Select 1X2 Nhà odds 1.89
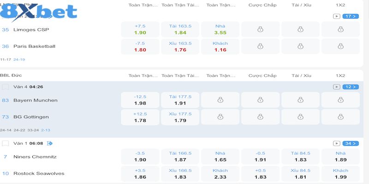The height and width of the screenshot is (184, 369). coord(340,156)
